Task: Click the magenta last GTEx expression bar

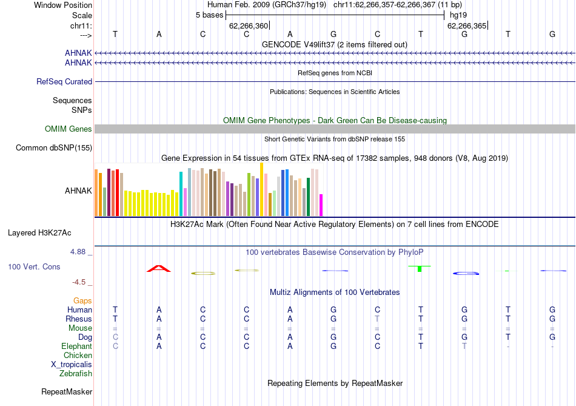Action: point(321,205)
